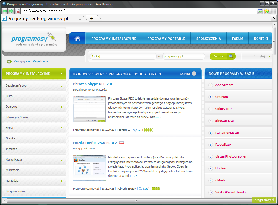Click the Polish flag icon next to Firefox title
The width and height of the screenshot is (278, 205).
121,143
